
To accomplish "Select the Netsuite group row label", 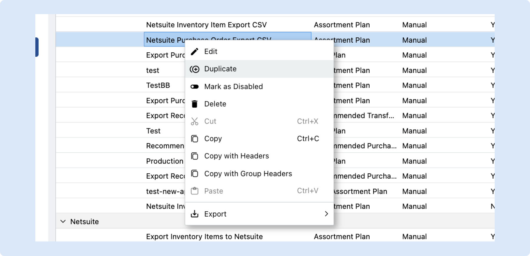I will [x=85, y=222].
